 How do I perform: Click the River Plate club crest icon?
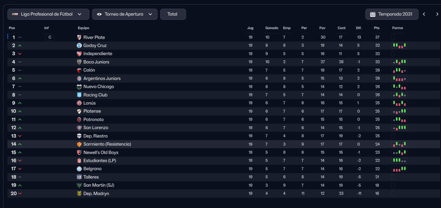pos(79,37)
